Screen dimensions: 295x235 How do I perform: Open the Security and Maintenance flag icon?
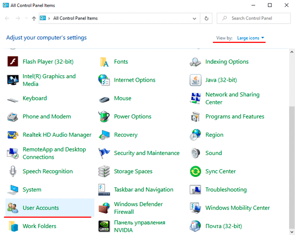104,153
